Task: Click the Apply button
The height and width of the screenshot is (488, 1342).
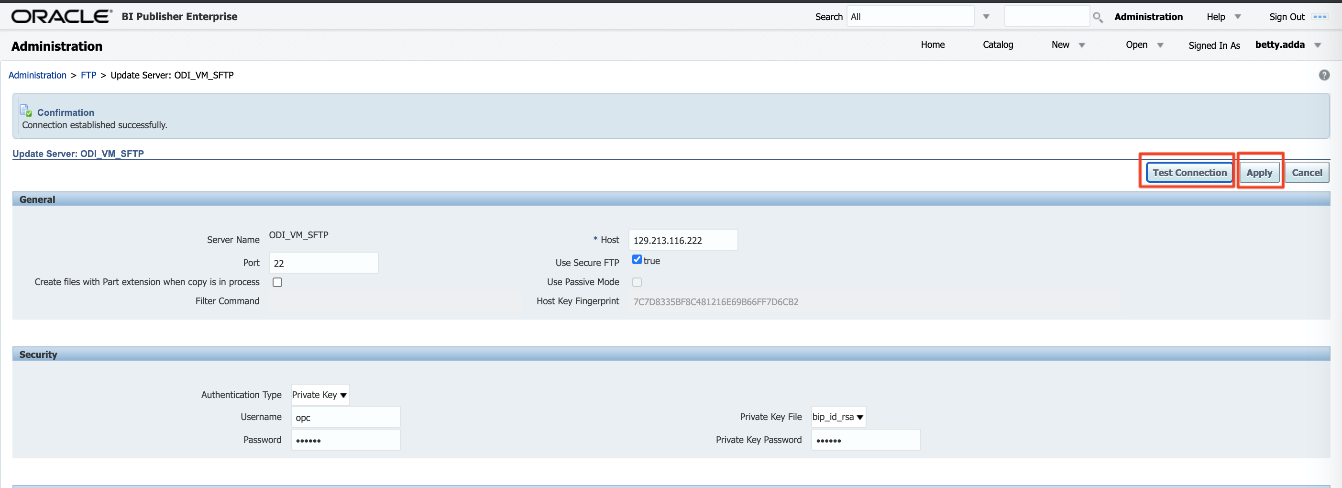Action: tap(1259, 173)
